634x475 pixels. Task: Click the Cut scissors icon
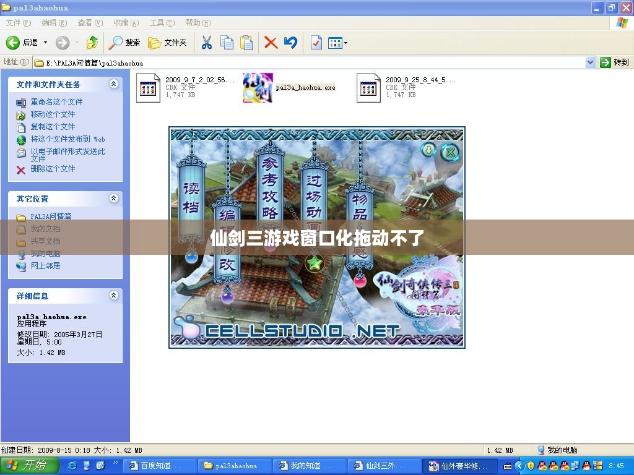207,43
